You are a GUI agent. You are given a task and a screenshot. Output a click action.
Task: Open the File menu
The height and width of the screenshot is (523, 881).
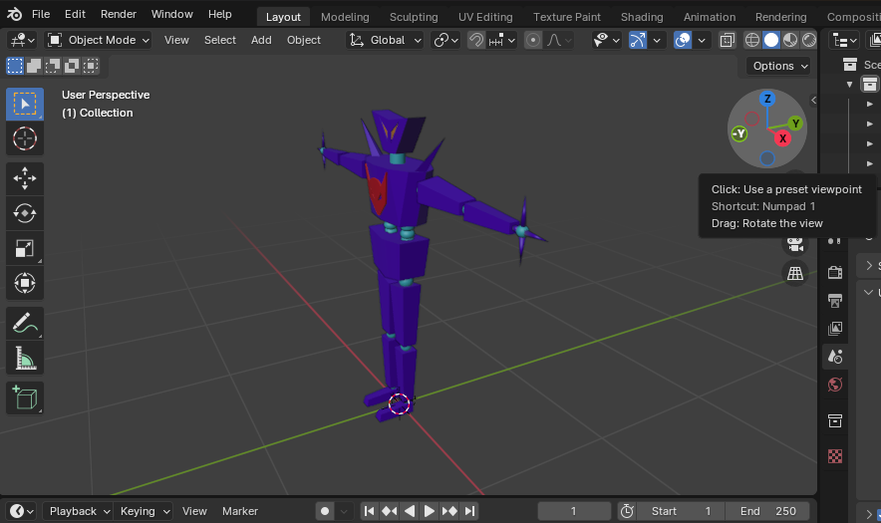pyautogui.click(x=41, y=14)
